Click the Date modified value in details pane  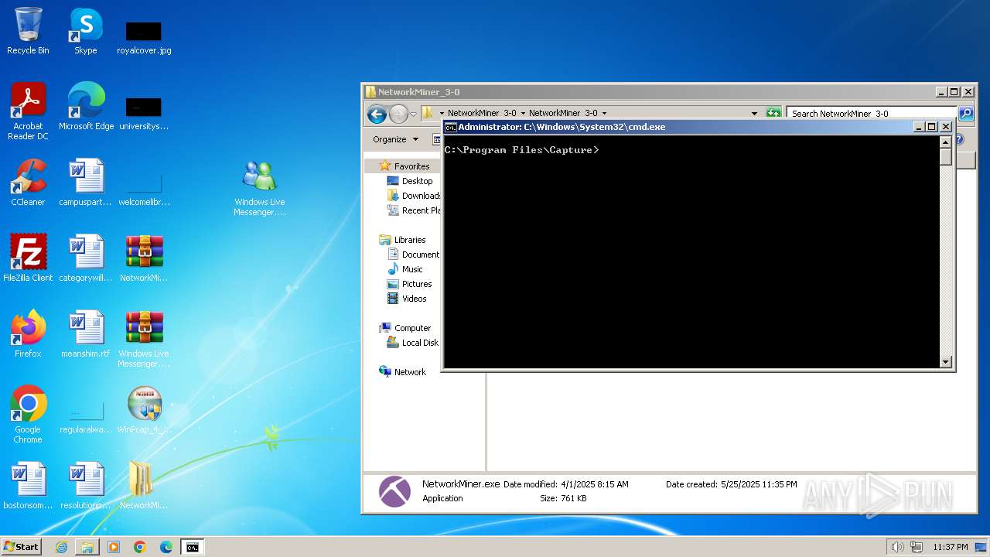(595, 484)
